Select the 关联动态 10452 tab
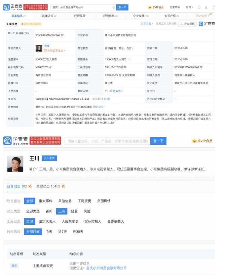Viewport: 225px width, 280px height. 48,186
